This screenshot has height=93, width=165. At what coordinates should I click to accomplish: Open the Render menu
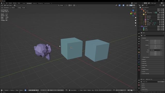pyautogui.click(x=10, y=3)
